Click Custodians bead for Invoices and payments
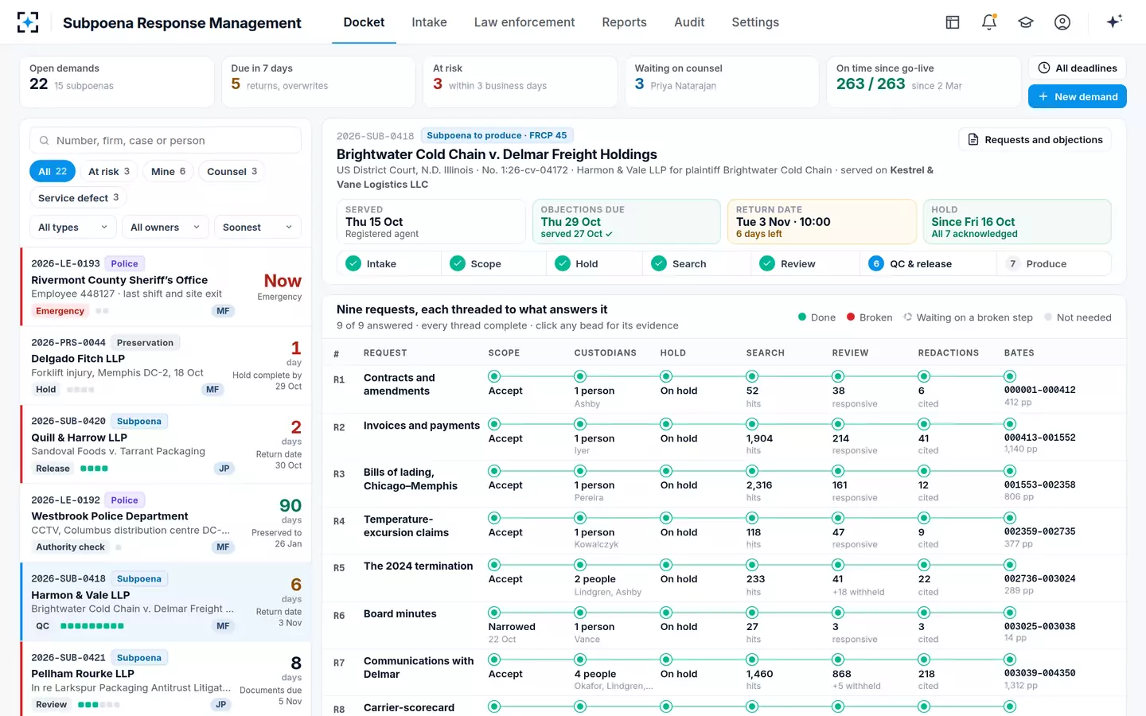Viewport: 1146px width, 716px height. coord(580,424)
